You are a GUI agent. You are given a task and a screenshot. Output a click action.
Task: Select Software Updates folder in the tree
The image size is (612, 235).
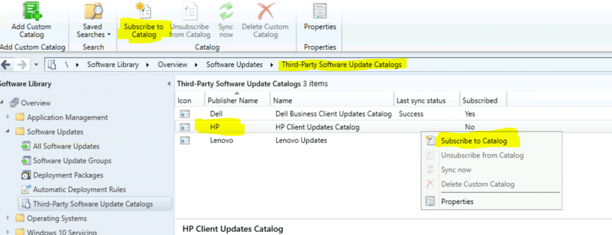click(55, 132)
